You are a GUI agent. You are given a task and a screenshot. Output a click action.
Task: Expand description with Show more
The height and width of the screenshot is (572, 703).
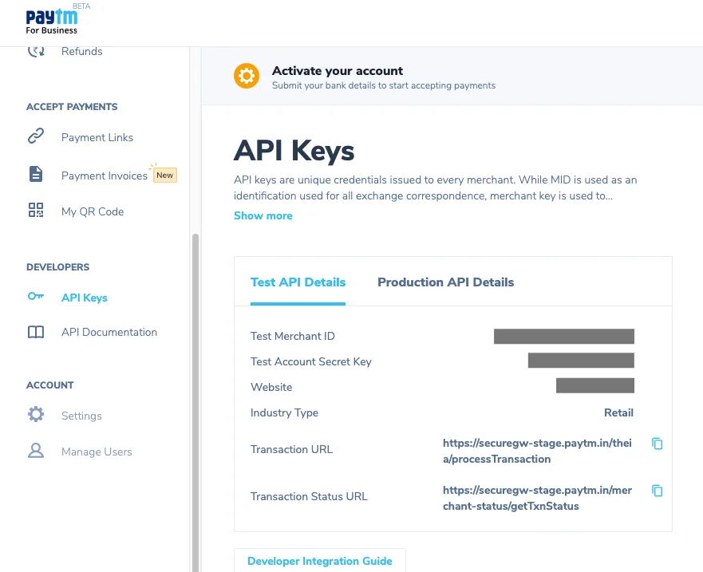(263, 215)
